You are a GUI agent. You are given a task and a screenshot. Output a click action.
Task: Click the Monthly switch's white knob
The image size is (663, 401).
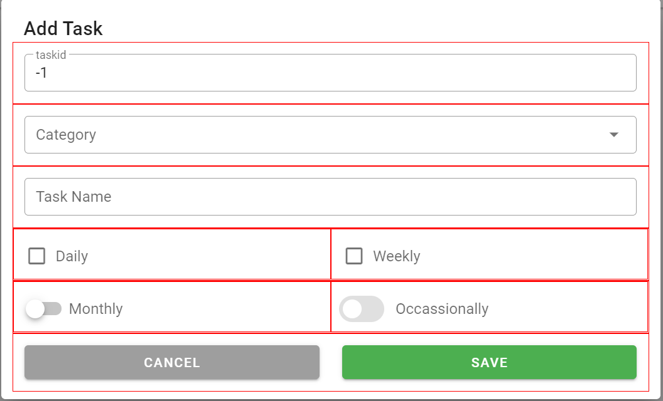tap(35, 309)
